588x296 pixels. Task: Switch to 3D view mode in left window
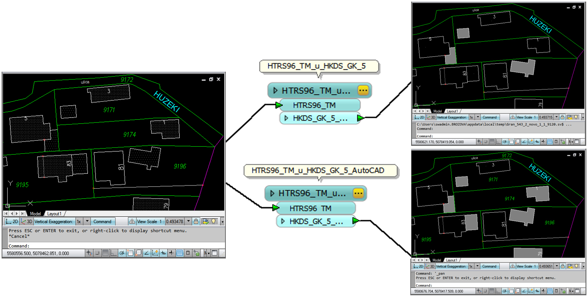26,221
